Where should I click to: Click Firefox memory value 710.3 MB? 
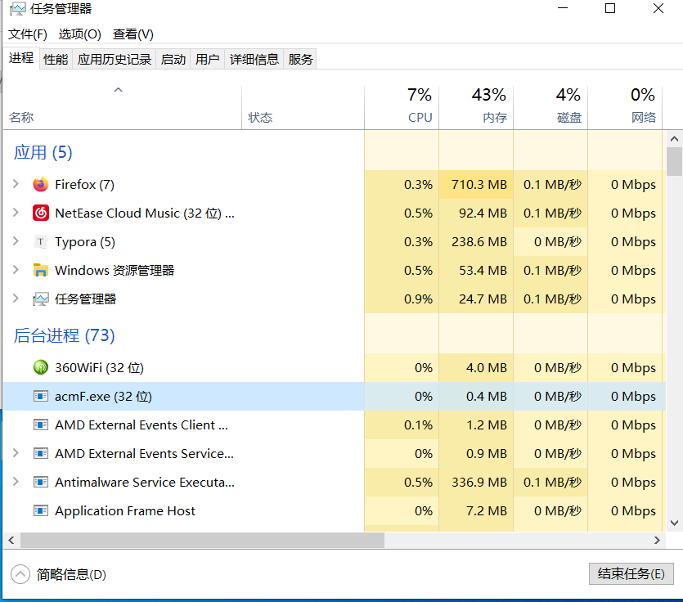click(479, 185)
